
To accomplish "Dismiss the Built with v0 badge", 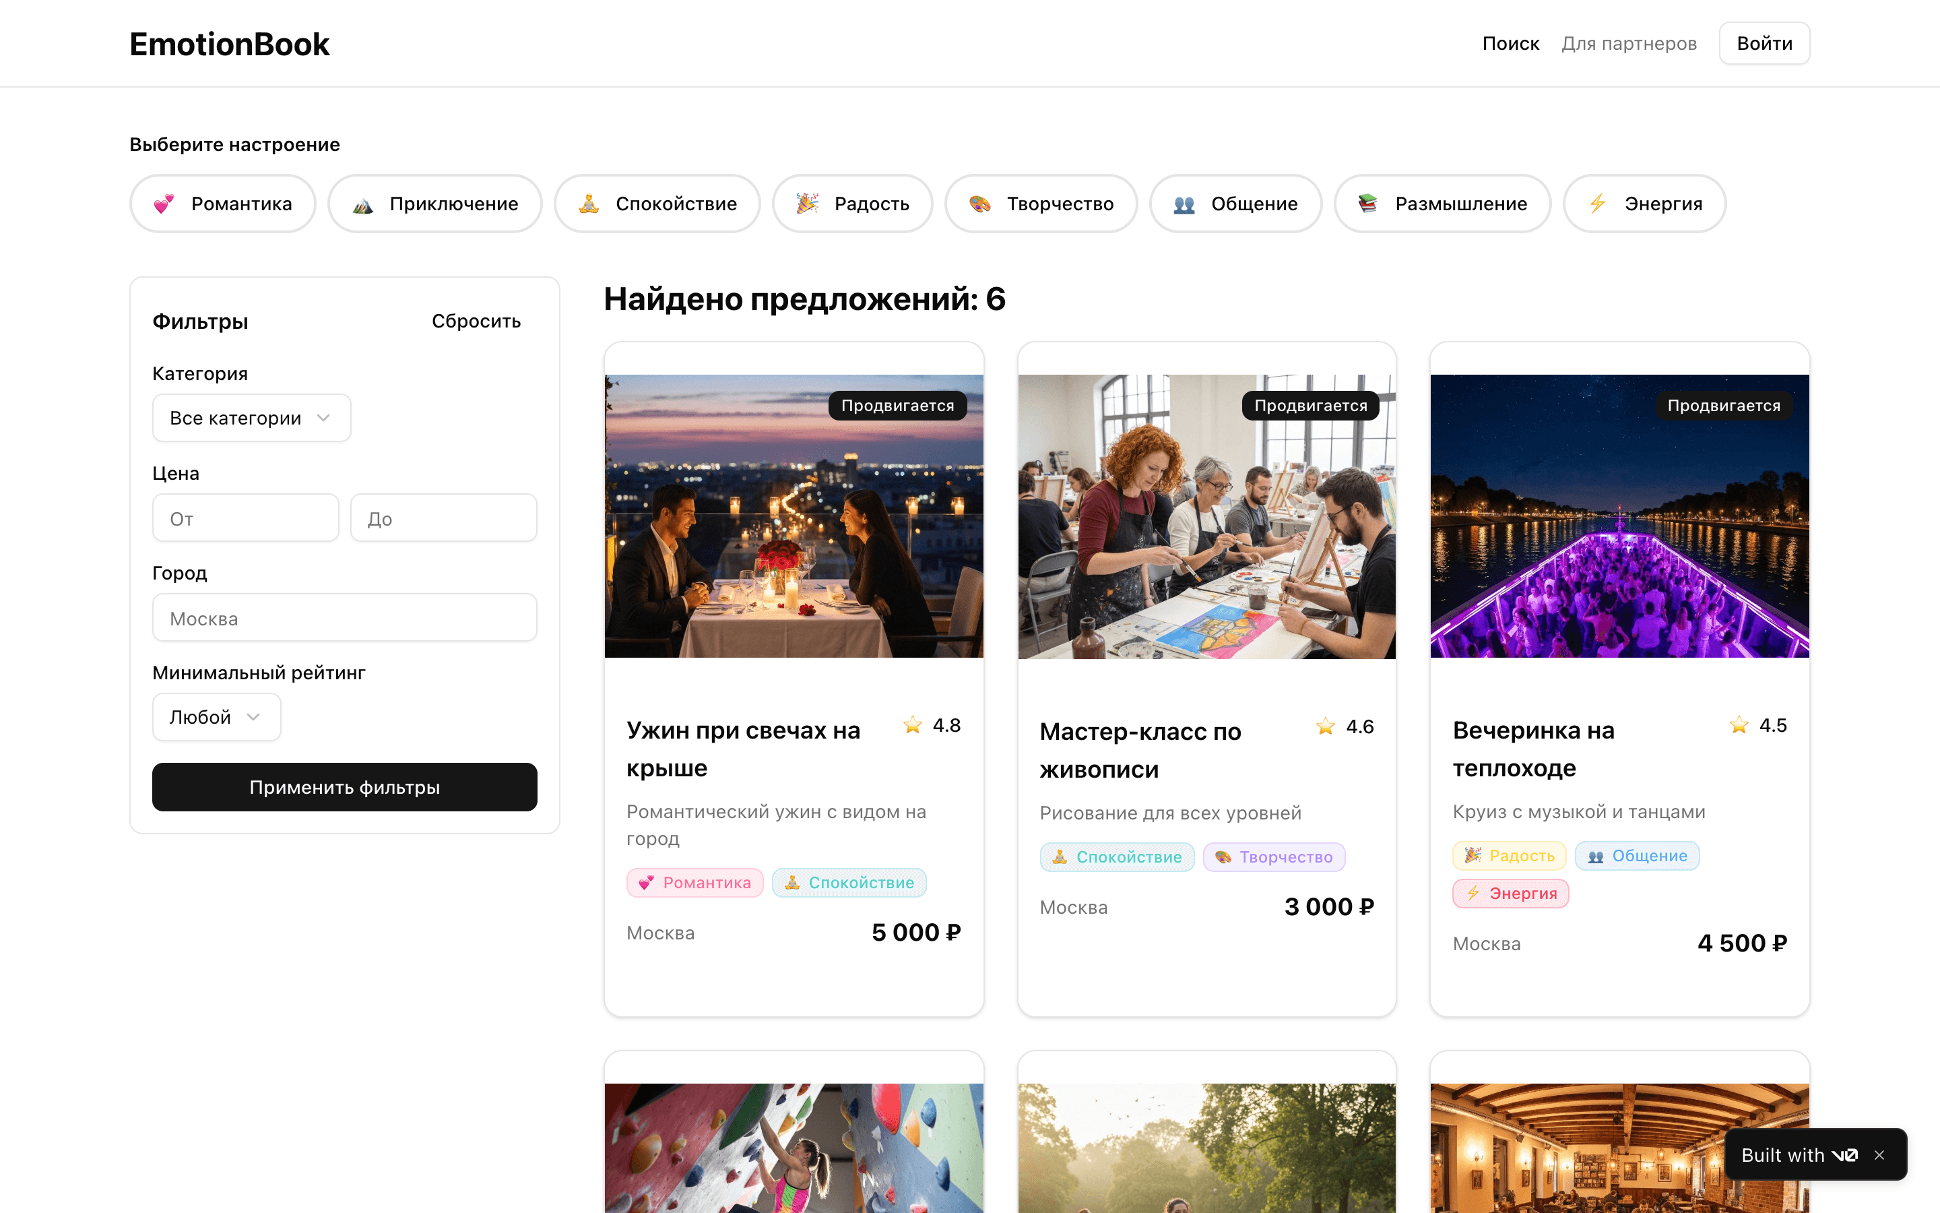I will pos(1879,1155).
